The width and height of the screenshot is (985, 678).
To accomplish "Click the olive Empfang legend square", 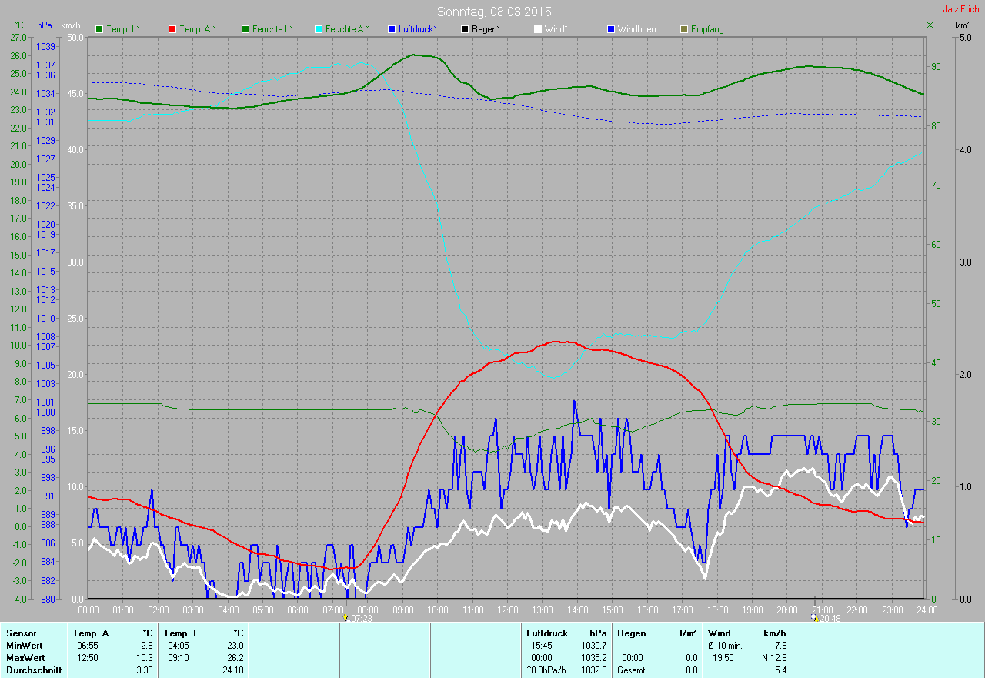I will tap(683, 29).
